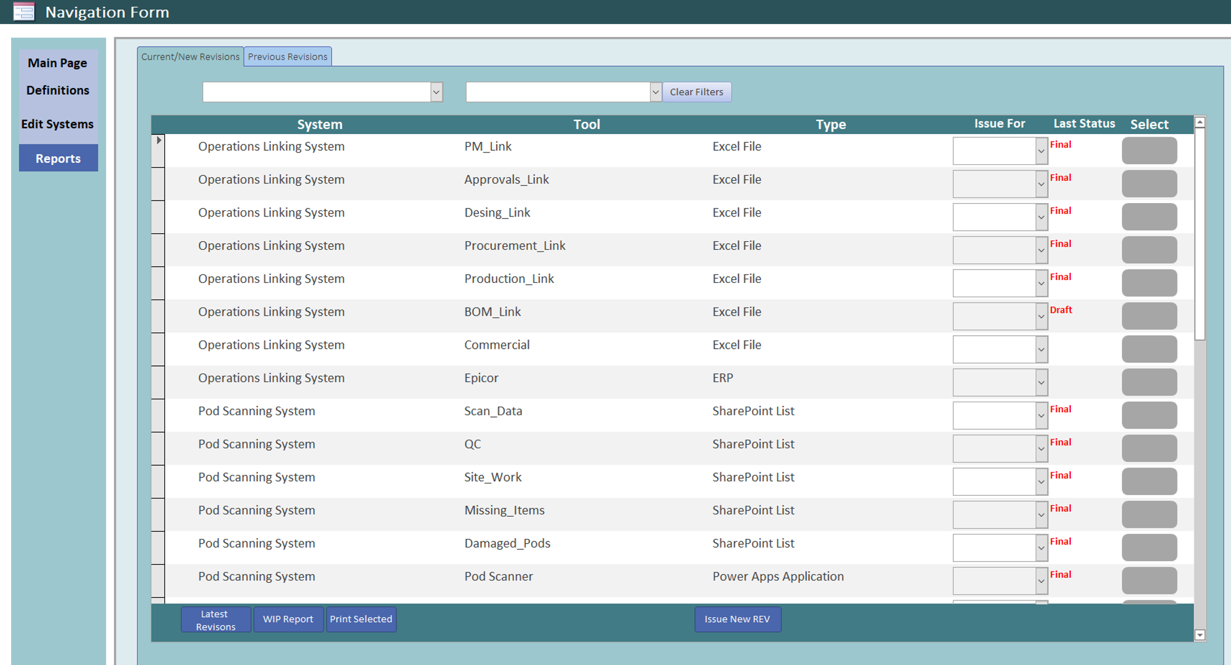Toggle Select button for Epicor row
This screenshot has height=665, width=1231.
(x=1149, y=383)
